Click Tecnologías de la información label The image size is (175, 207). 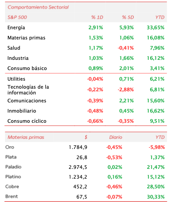click(x=28, y=90)
